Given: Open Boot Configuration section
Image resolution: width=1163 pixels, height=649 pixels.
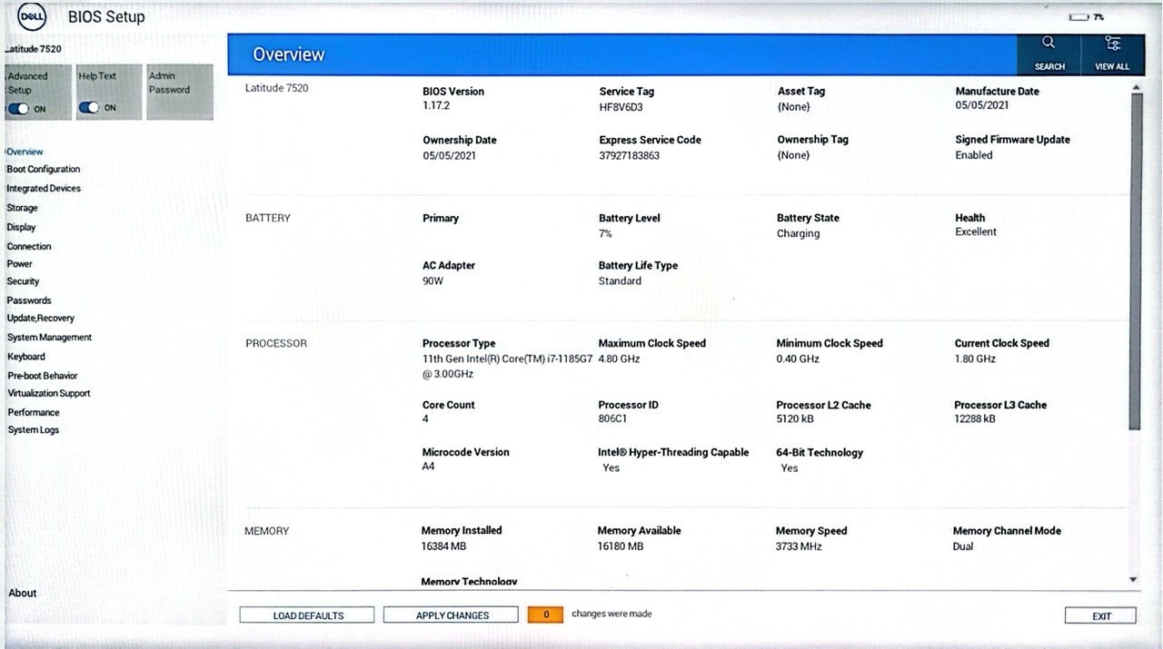Looking at the screenshot, I should click(43, 169).
